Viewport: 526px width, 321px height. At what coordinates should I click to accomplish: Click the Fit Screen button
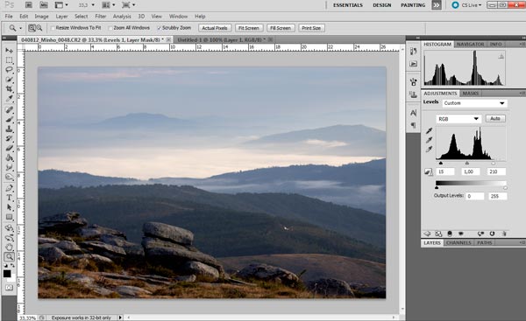pyautogui.click(x=249, y=28)
